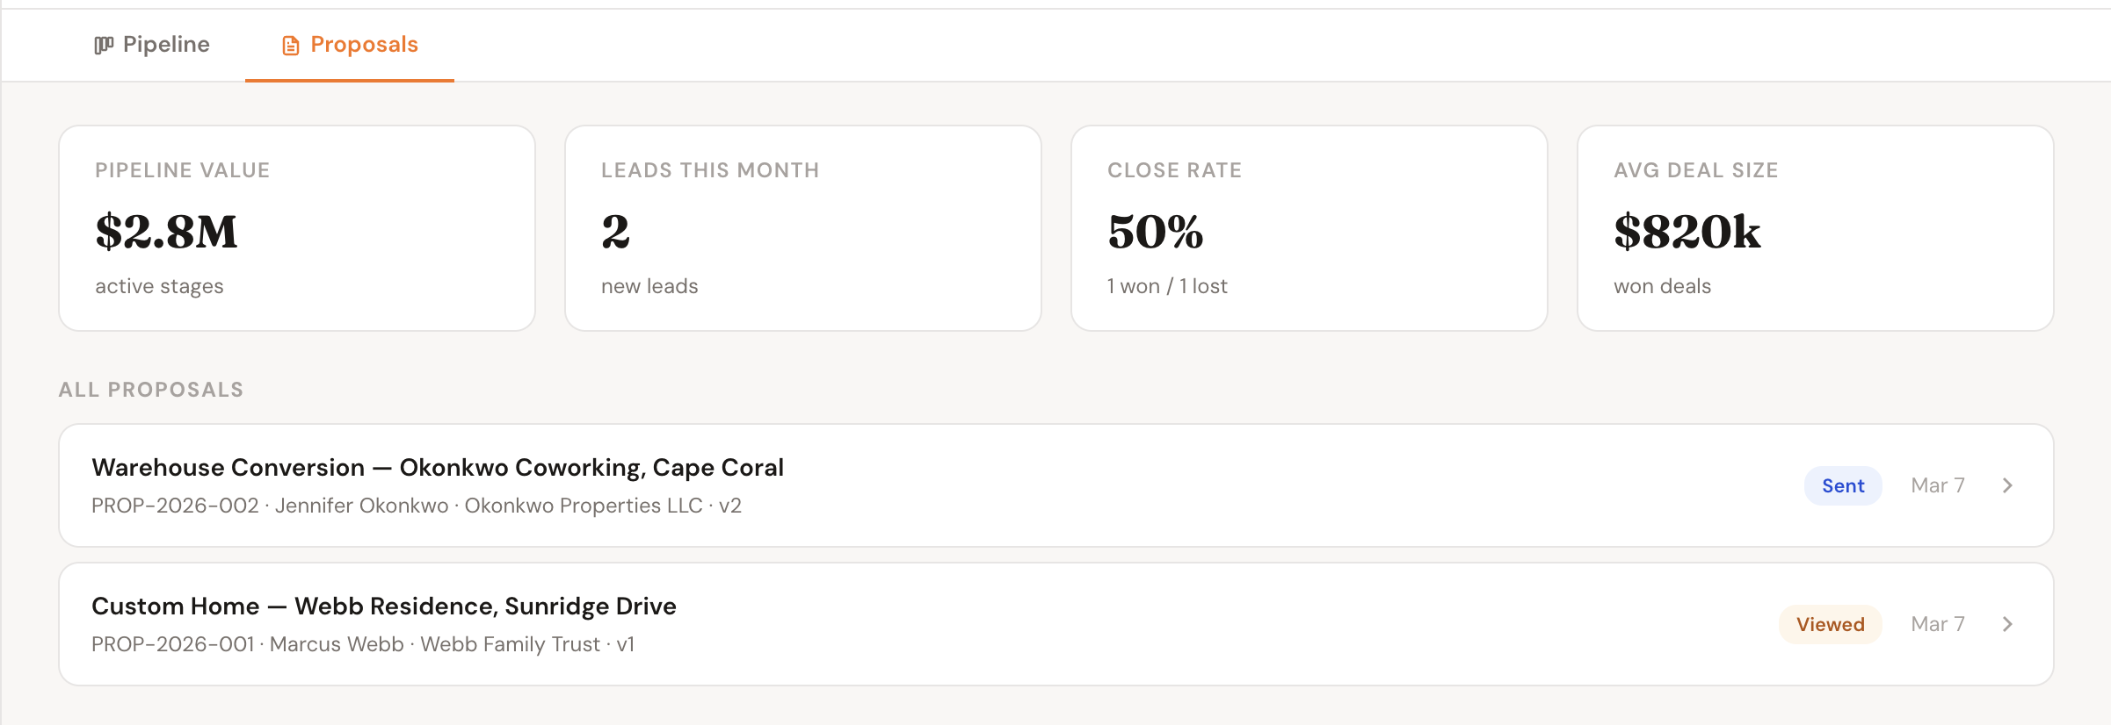Click the Mar 7 date on Okonkwo proposal
The width and height of the screenshot is (2111, 725).
click(x=1938, y=485)
